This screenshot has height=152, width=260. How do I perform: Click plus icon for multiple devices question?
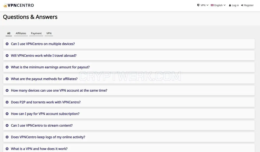[x=7, y=44]
